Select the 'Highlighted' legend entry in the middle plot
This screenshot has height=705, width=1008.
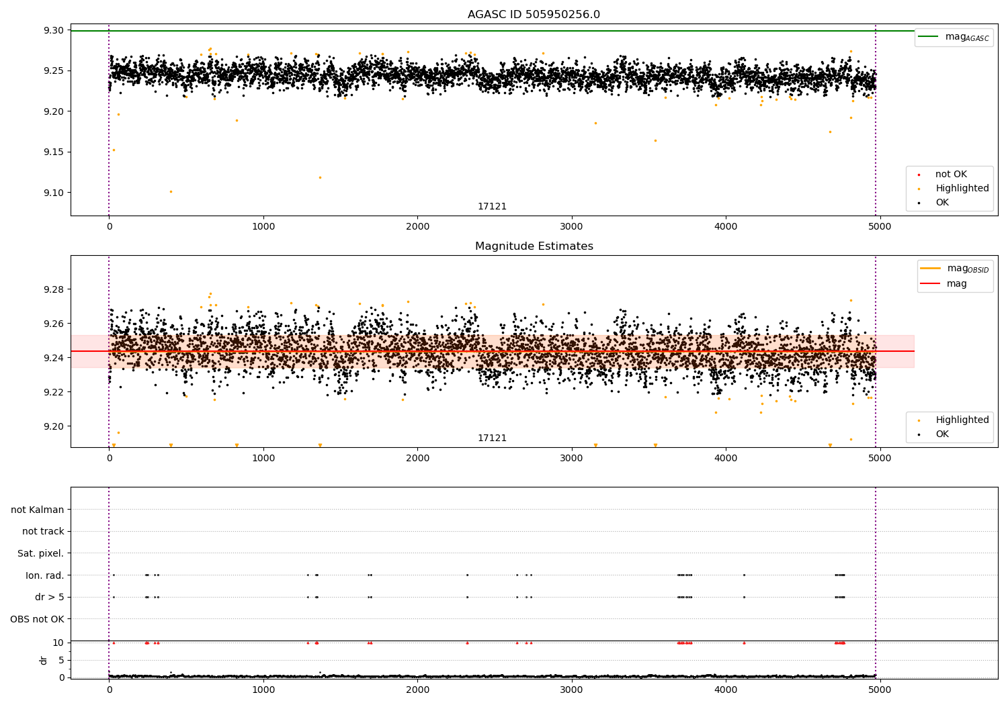(962, 420)
